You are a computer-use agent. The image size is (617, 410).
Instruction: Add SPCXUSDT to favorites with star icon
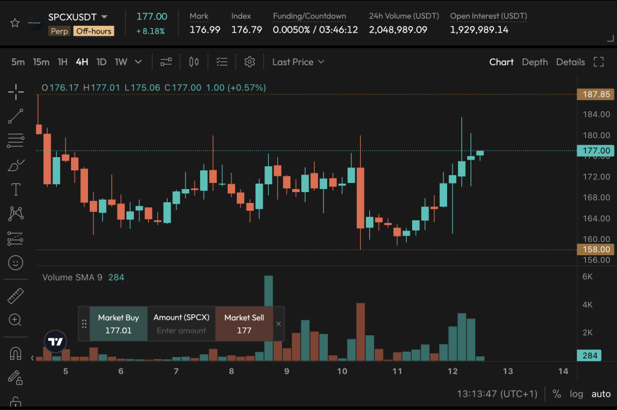[x=15, y=23]
